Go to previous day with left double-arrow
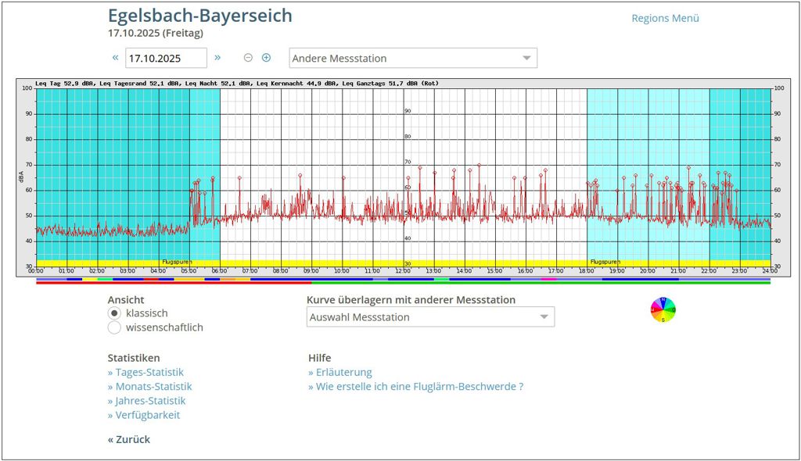This screenshot has width=801, height=461. 116,58
